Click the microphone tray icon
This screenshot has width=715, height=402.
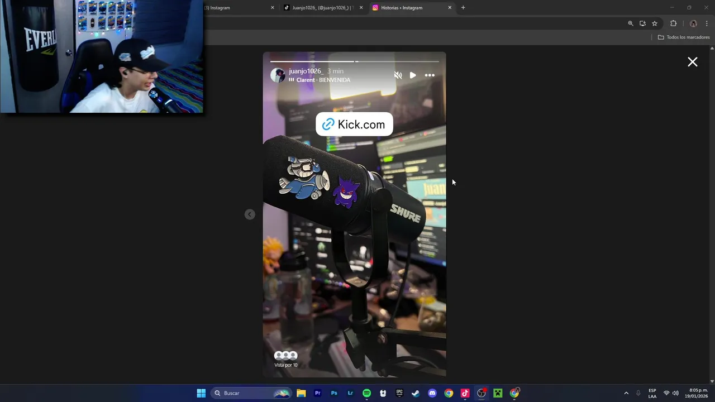click(638, 393)
